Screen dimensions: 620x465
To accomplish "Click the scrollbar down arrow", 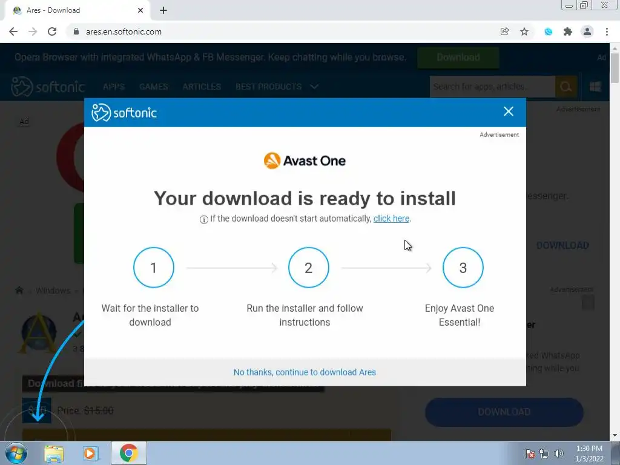I will point(615,436).
